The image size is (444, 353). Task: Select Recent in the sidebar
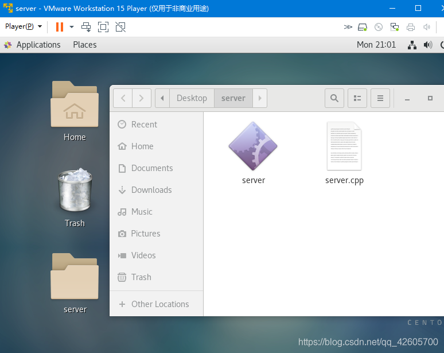tap(156, 125)
